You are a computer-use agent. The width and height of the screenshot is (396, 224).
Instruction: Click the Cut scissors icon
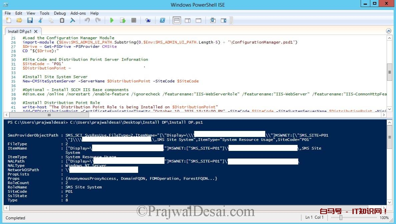click(40, 21)
